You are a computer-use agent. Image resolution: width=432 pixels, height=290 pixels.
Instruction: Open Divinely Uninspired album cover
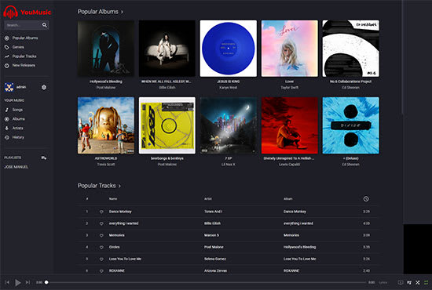point(289,125)
